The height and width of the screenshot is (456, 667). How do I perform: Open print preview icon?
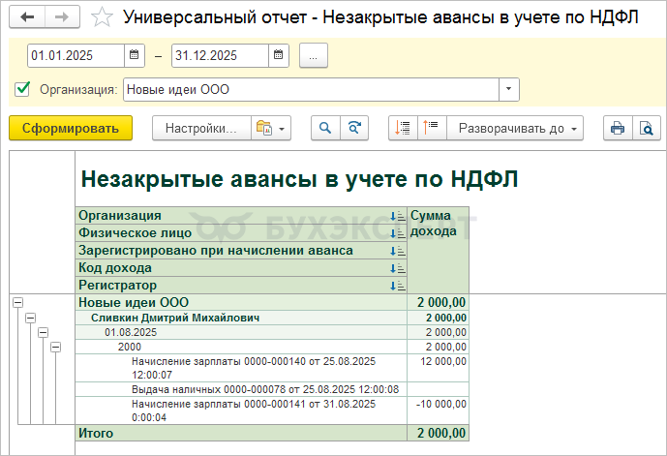pos(646,128)
